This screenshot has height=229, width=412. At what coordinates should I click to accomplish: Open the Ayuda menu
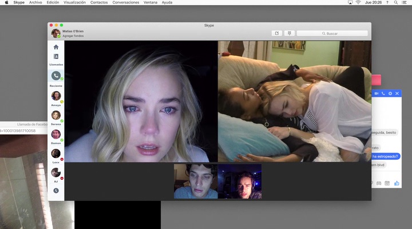point(167,2)
